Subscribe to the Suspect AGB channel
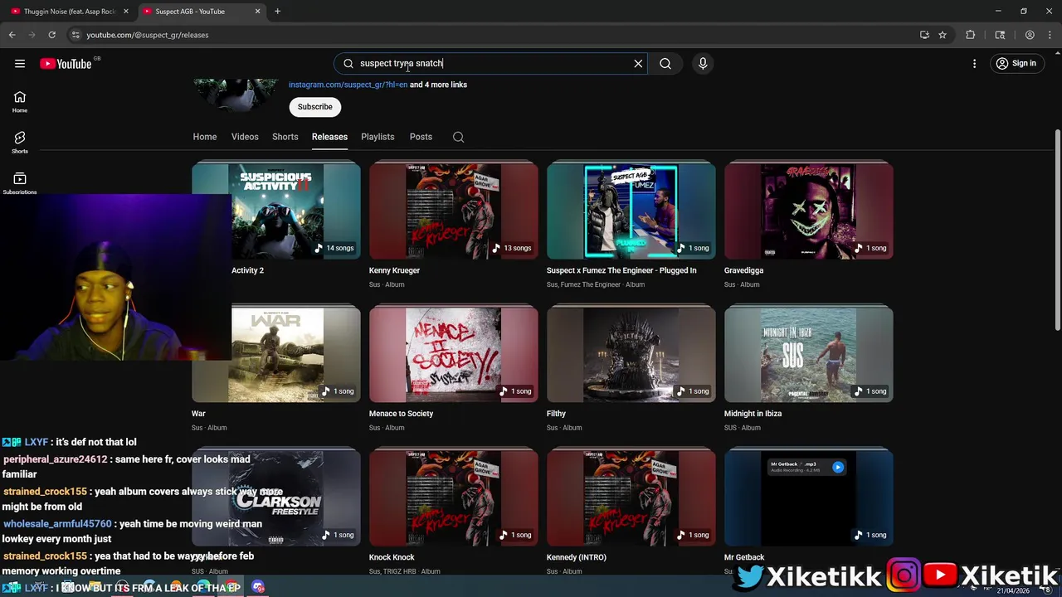Screen dimensions: 1062x597 (314, 107)
